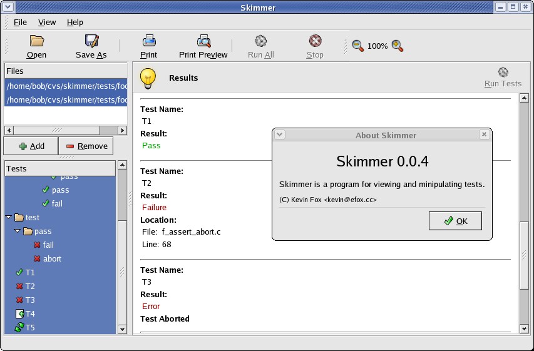Click Tests panel scroll down arrow
The height and width of the screenshot is (351, 534).
(x=122, y=329)
